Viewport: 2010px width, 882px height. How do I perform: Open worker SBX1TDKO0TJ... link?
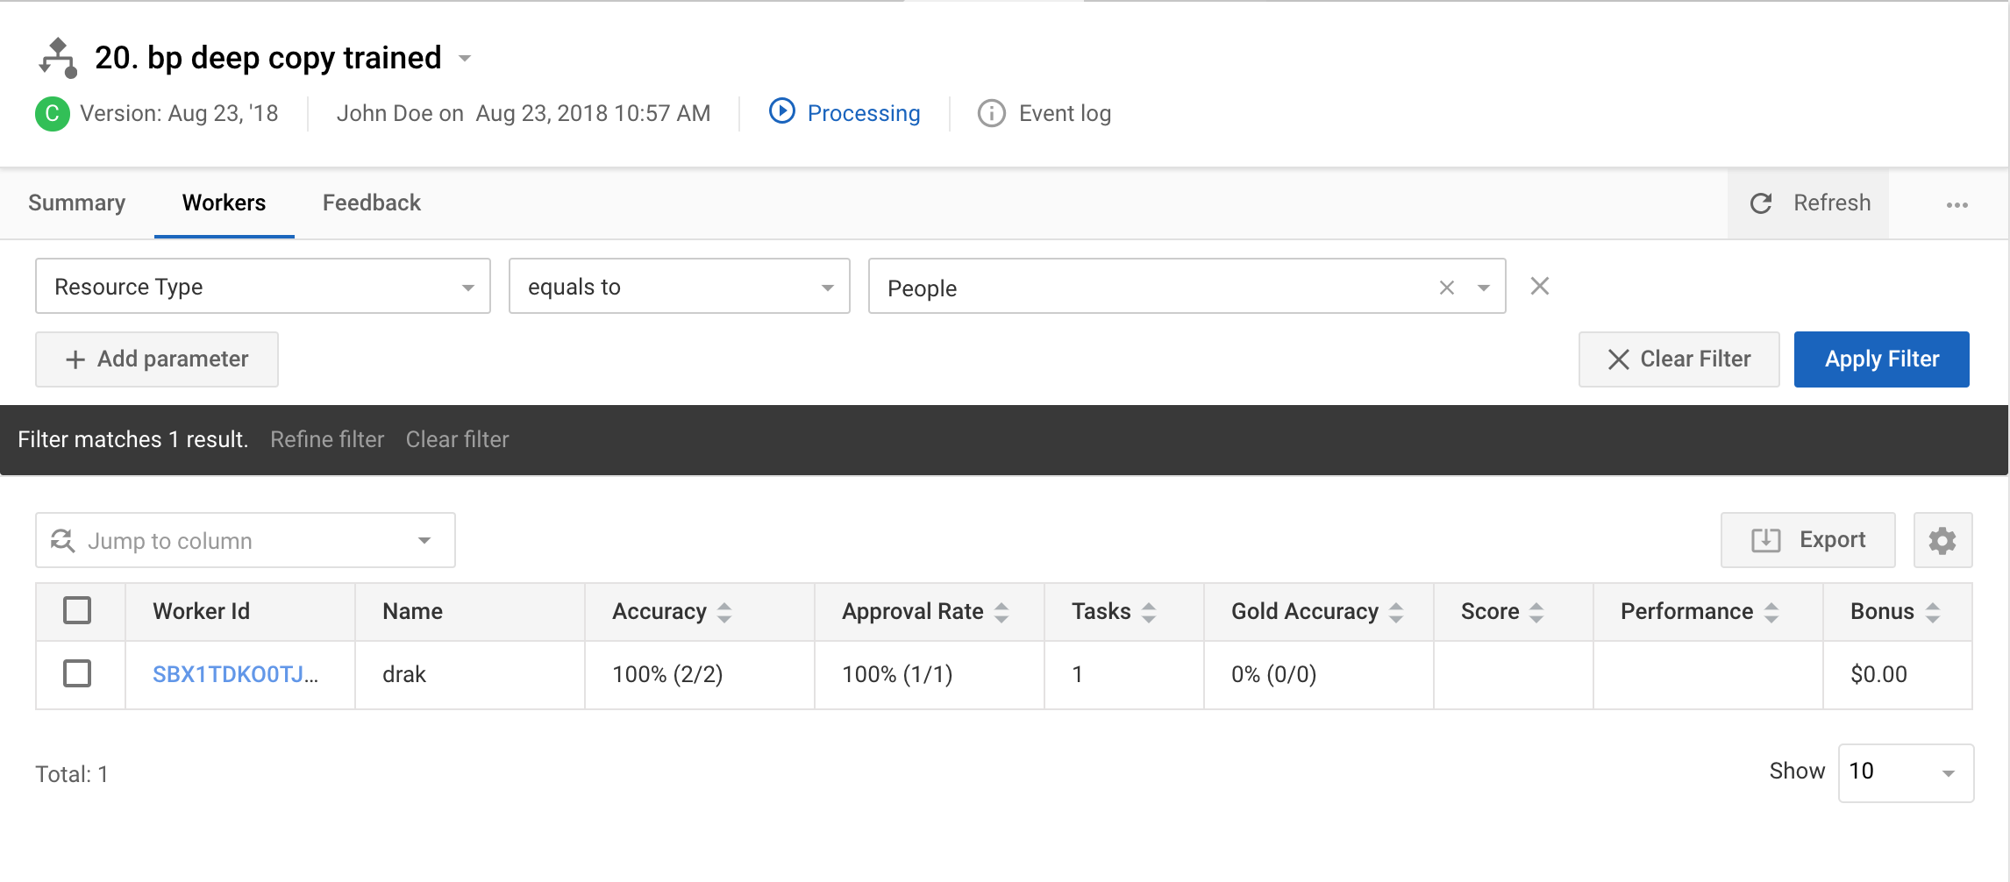[x=235, y=674]
